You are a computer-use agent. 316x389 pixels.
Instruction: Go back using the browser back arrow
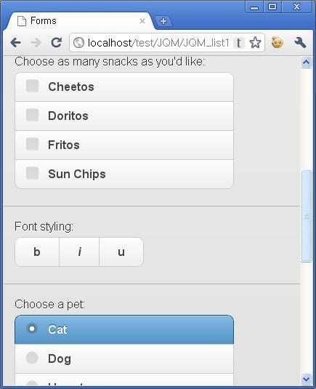click(x=16, y=43)
